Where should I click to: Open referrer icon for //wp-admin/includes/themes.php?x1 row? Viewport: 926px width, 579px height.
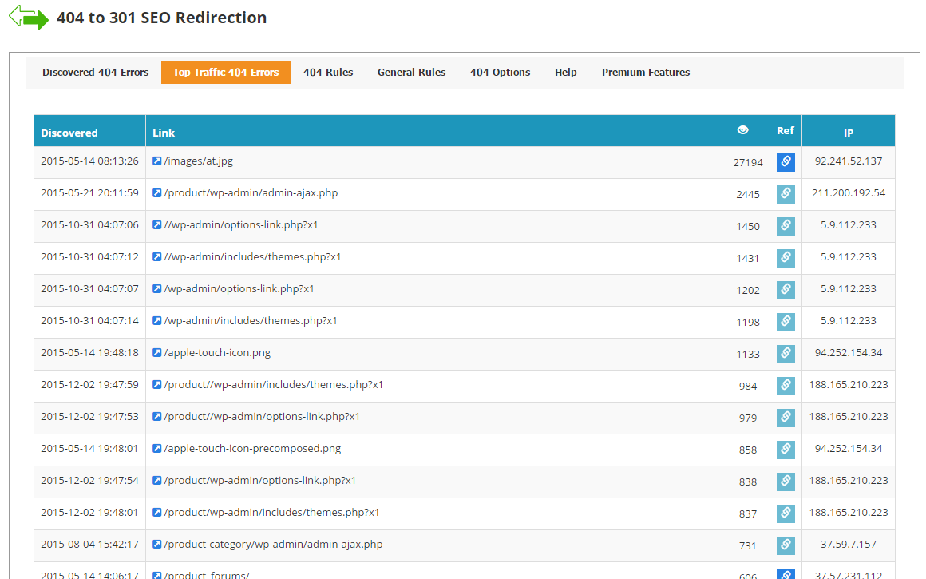pyautogui.click(x=786, y=258)
